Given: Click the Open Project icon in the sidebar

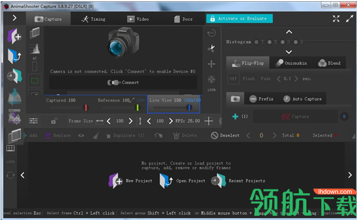Looking at the screenshot, I should [14, 56].
